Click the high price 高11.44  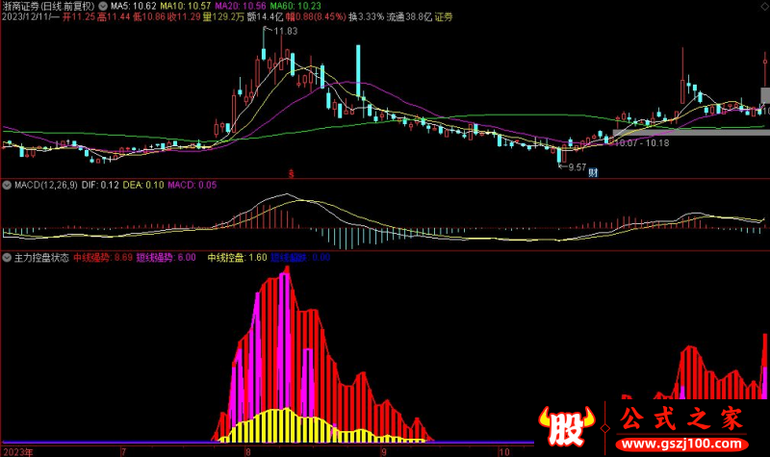pos(114,17)
